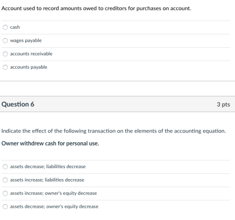Click label text 'assets decrease; liabilities decrease'
235x220 pixels.
click(48, 166)
